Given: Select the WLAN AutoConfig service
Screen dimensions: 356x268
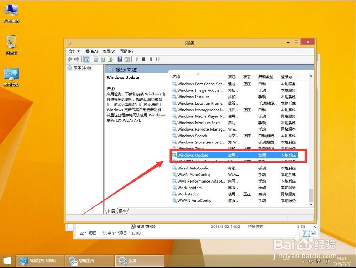Looking at the screenshot, I should pos(234,175).
